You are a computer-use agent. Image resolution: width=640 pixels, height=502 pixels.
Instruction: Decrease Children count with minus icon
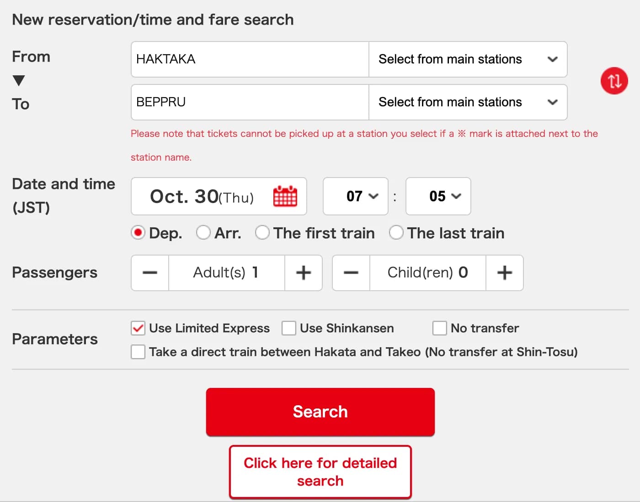[351, 273]
